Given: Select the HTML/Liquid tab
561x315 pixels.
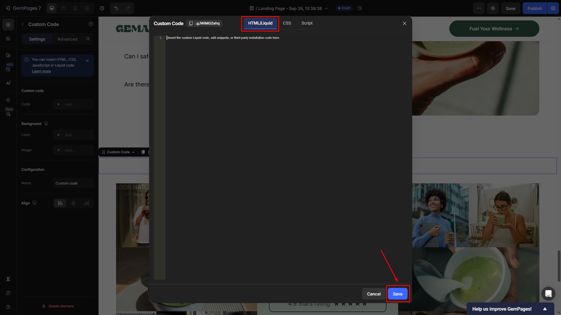Looking at the screenshot, I should 260,23.
